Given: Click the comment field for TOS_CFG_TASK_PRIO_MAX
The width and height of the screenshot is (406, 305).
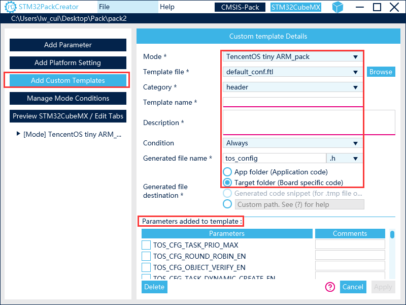Looking at the screenshot, I should (350, 245).
